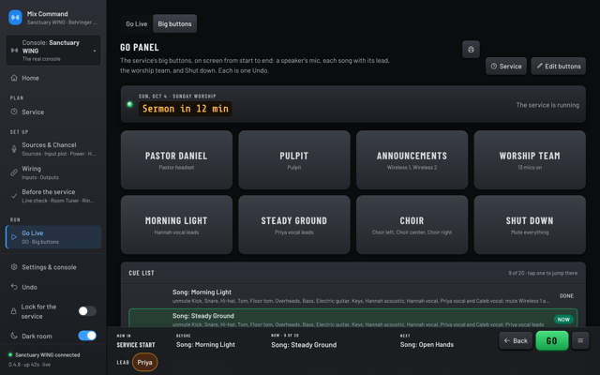
Task: Select the Big buttons tab
Action: (174, 23)
